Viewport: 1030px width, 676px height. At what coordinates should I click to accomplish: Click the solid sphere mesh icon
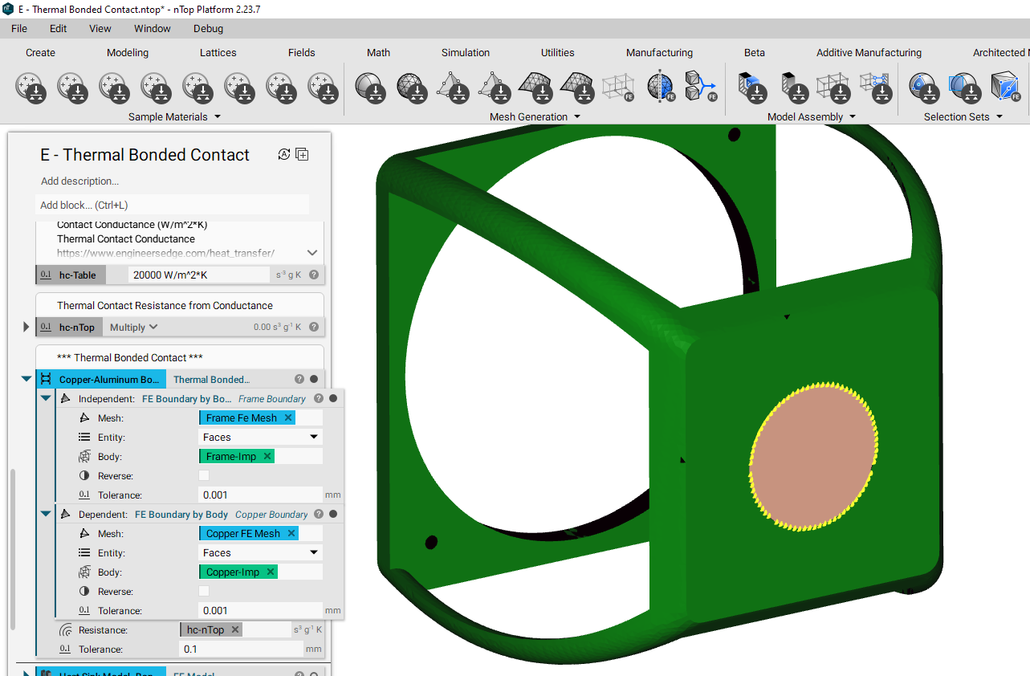click(x=370, y=86)
